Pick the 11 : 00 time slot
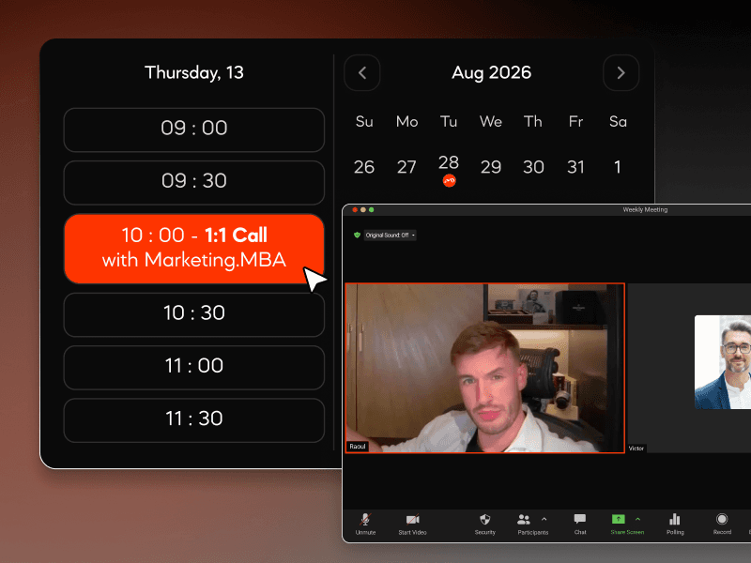The image size is (751, 563). [x=194, y=367]
